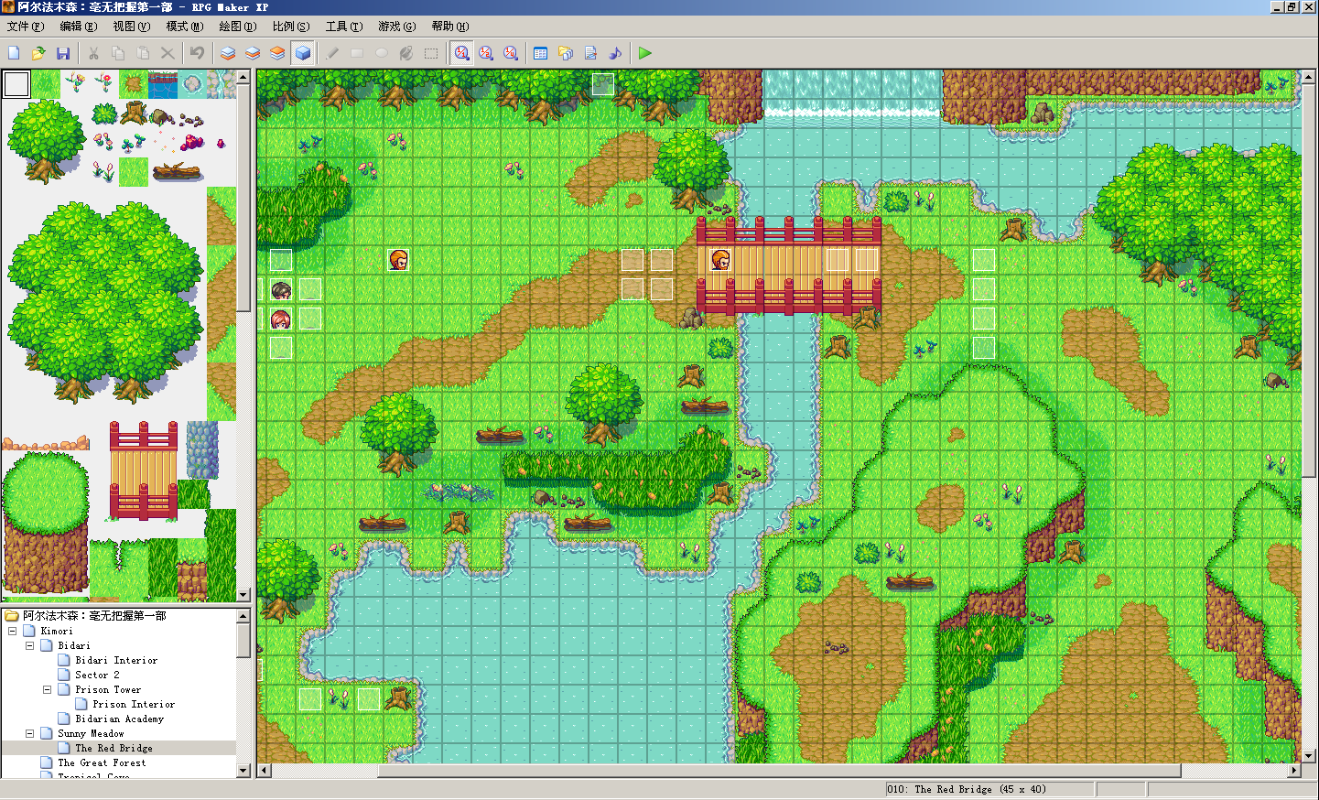Open the Database from the toolbar
The image size is (1319, 800).
541,53
